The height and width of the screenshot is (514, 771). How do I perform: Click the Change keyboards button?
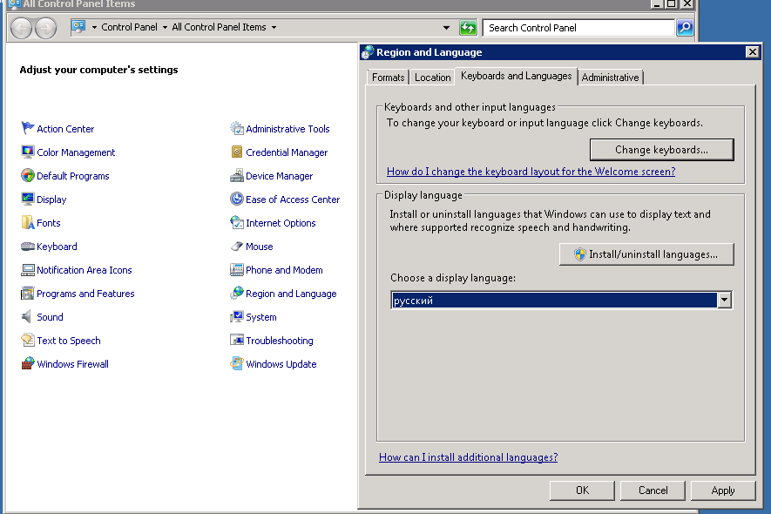(x=661, y=150)
